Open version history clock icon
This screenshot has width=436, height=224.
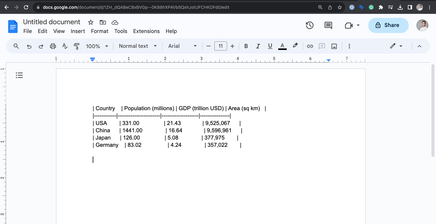pyautogui.click(x=309, y=25)
